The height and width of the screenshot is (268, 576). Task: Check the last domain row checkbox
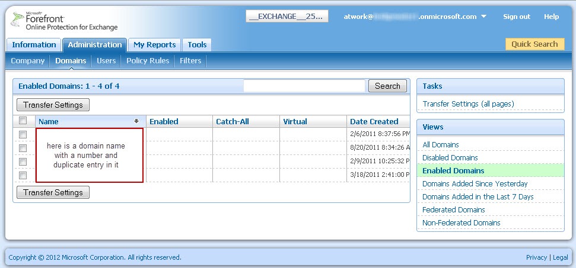[x=23, y=176]
